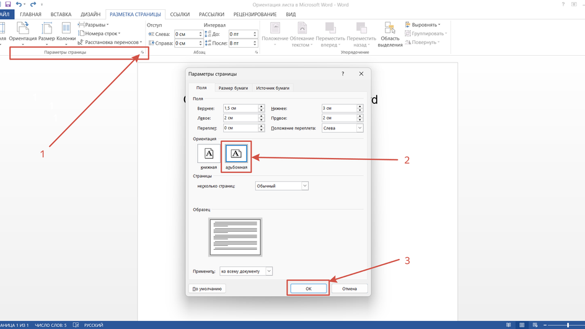This screenshot has width=585, height=329.
Task: Save the document from the quick access toolbar
Action: pos(8,4)
